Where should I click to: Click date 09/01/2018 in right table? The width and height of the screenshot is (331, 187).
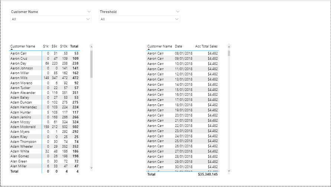(x=184, y=58)
